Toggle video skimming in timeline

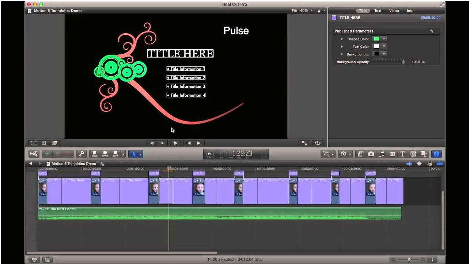(x=409, y=164)
